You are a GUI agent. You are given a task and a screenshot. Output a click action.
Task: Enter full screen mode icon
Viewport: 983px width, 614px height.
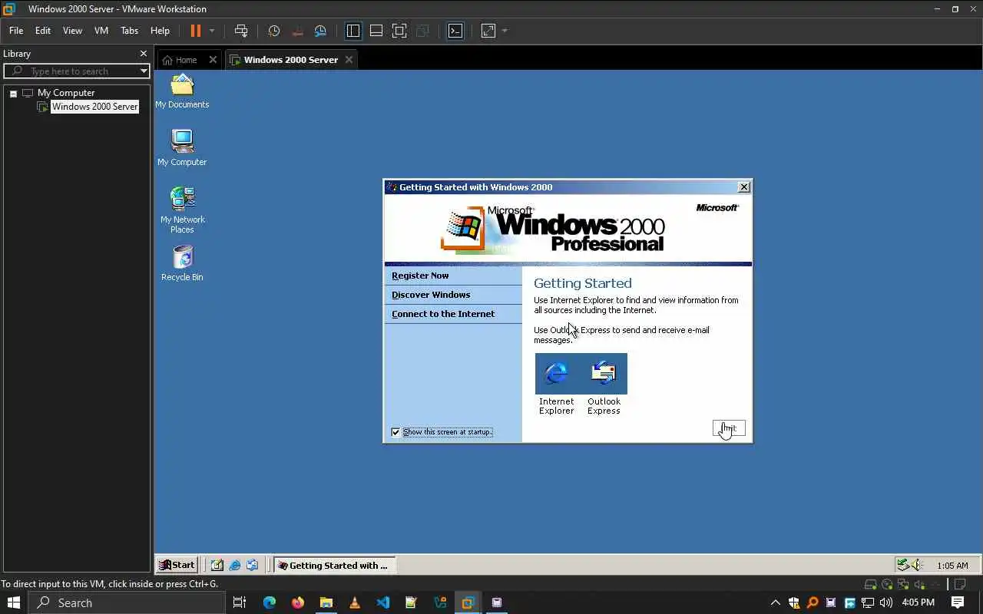(x=399, y=31)
